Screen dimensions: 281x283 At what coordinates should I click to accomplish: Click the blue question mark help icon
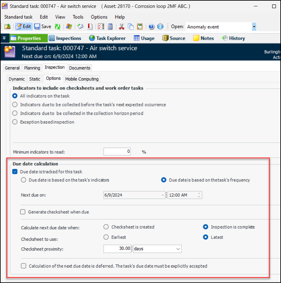click(151, 27)
